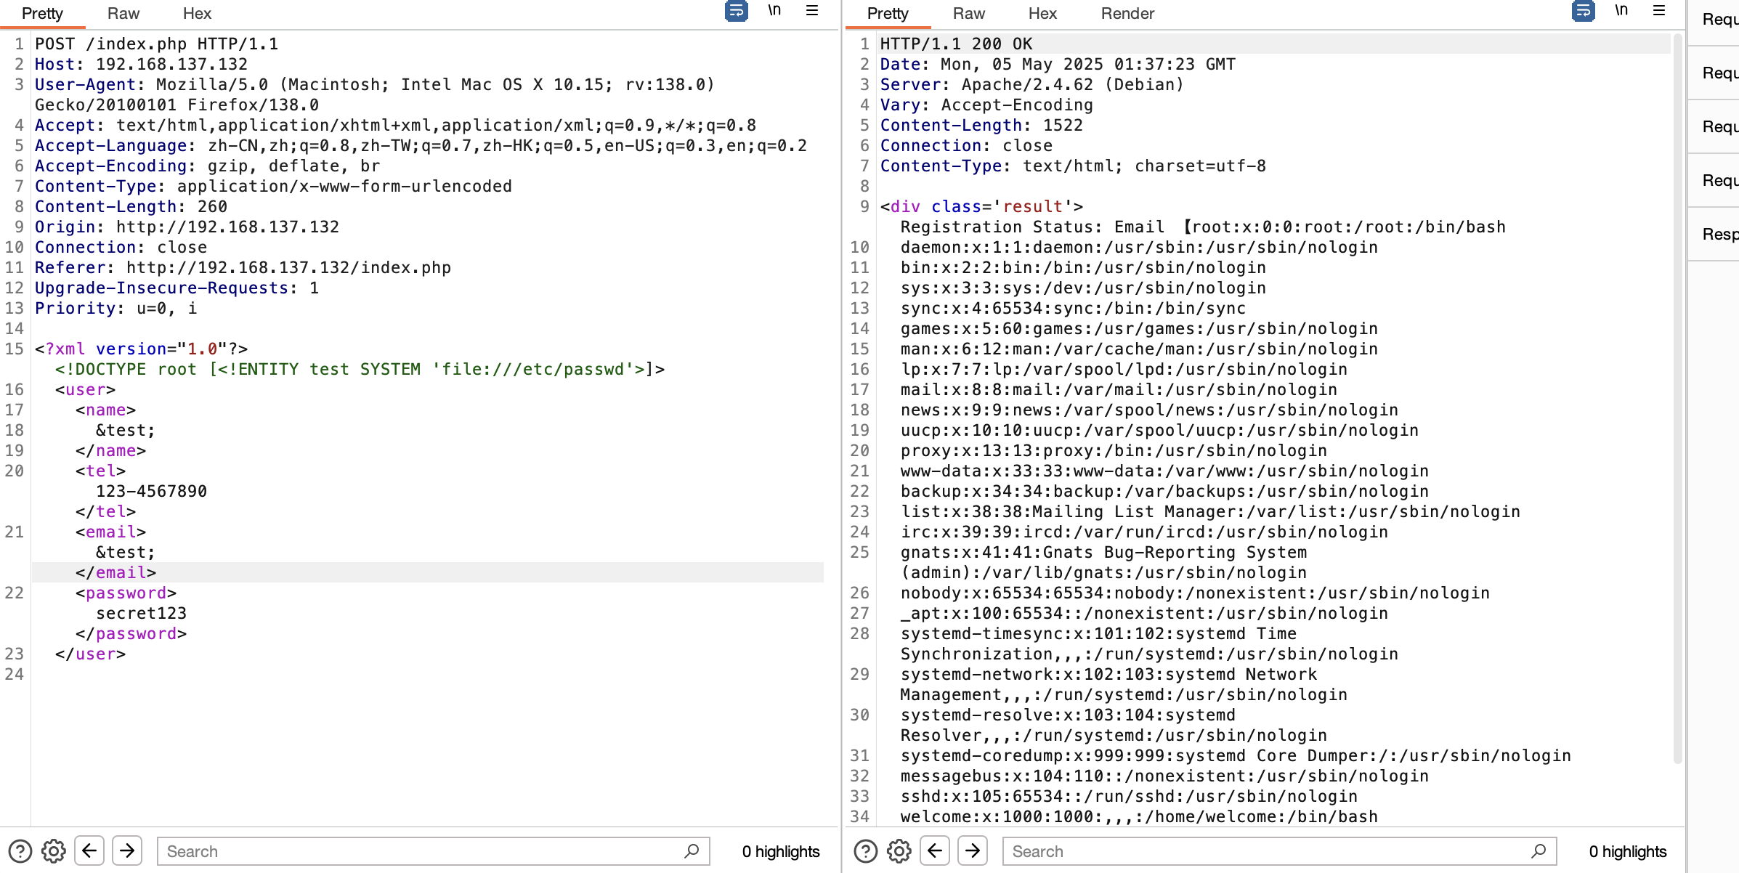Click 'Content-Length: 1522' response header
The height and width of the screenshot is (873, 1739).
pos(981,126)
